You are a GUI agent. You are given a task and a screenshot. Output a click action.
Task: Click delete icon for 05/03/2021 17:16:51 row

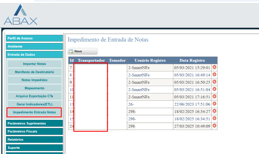(x=214, y=97)
